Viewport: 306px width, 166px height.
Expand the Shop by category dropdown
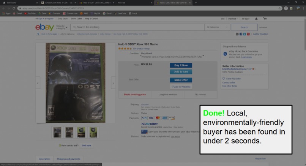click(x=62, y=27)
